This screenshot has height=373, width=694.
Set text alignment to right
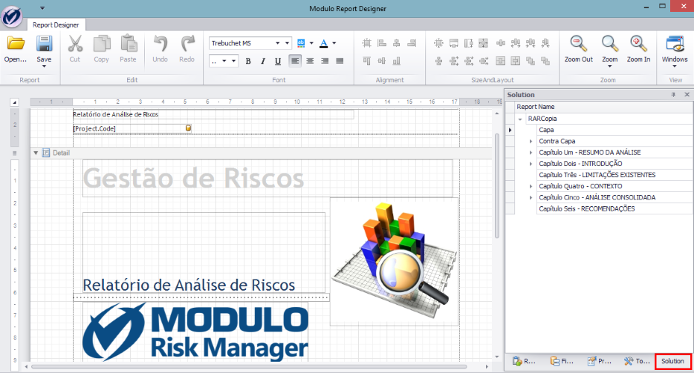325,61
